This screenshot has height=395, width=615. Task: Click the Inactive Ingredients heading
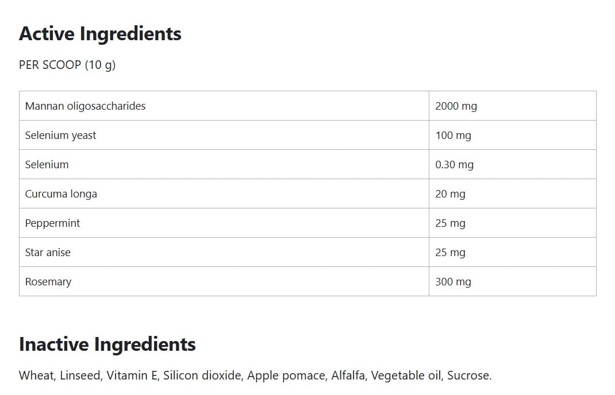pos(107,344)
